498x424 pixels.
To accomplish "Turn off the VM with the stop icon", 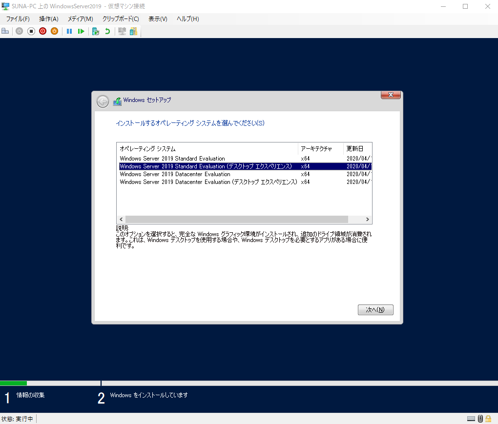I will click(x=31, y=31).
